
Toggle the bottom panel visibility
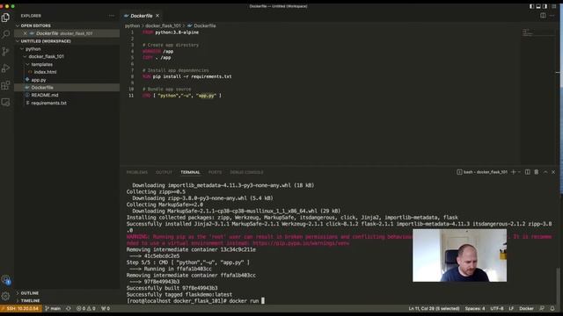point(538,6)
